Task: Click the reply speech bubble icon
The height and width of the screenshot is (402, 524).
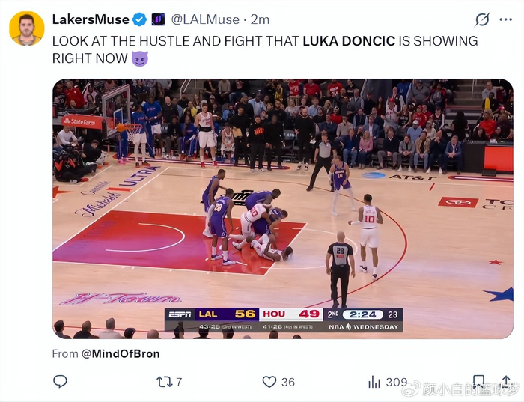Action: click(x=60, y=381)
